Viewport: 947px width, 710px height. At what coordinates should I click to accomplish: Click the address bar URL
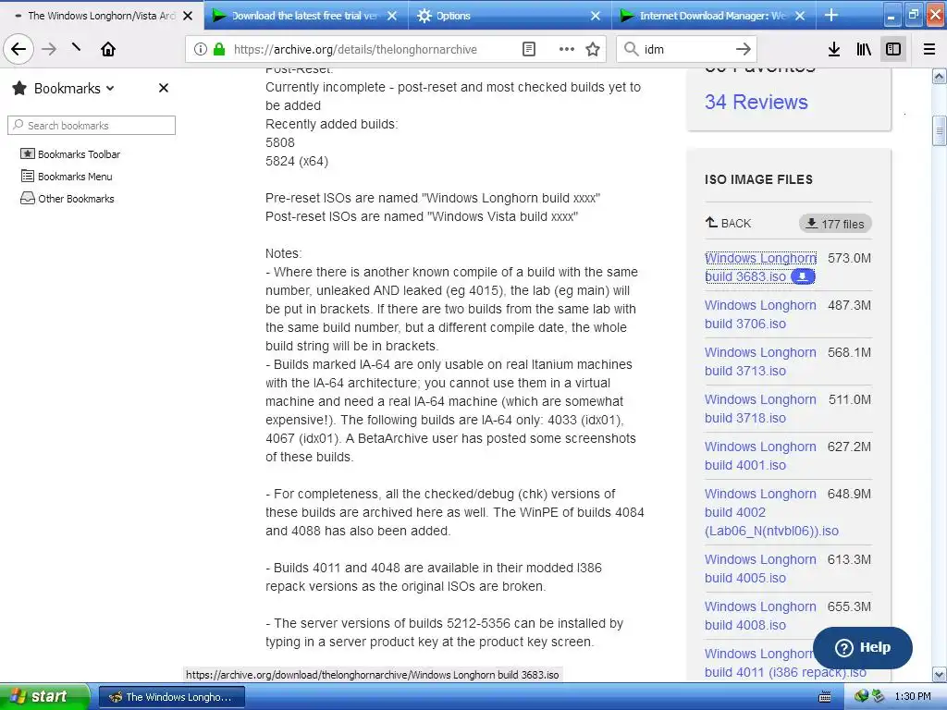tap(355, 50)
